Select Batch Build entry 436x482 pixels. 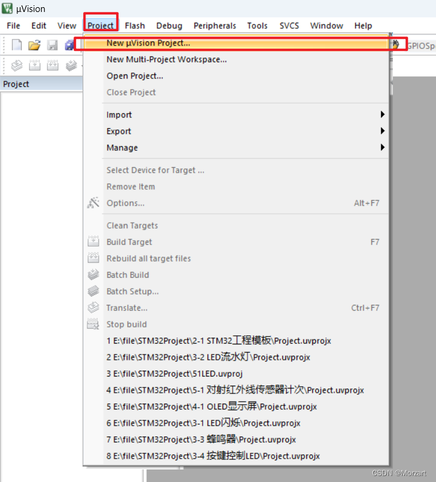point(236,275)
